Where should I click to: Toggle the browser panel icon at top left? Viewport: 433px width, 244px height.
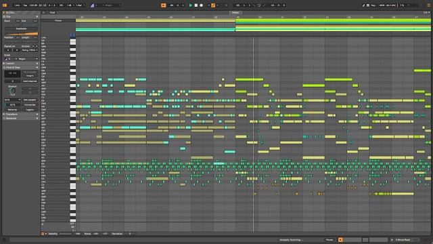[5, 5]
